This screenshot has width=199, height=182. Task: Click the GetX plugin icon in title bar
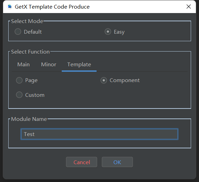[10, 7]
